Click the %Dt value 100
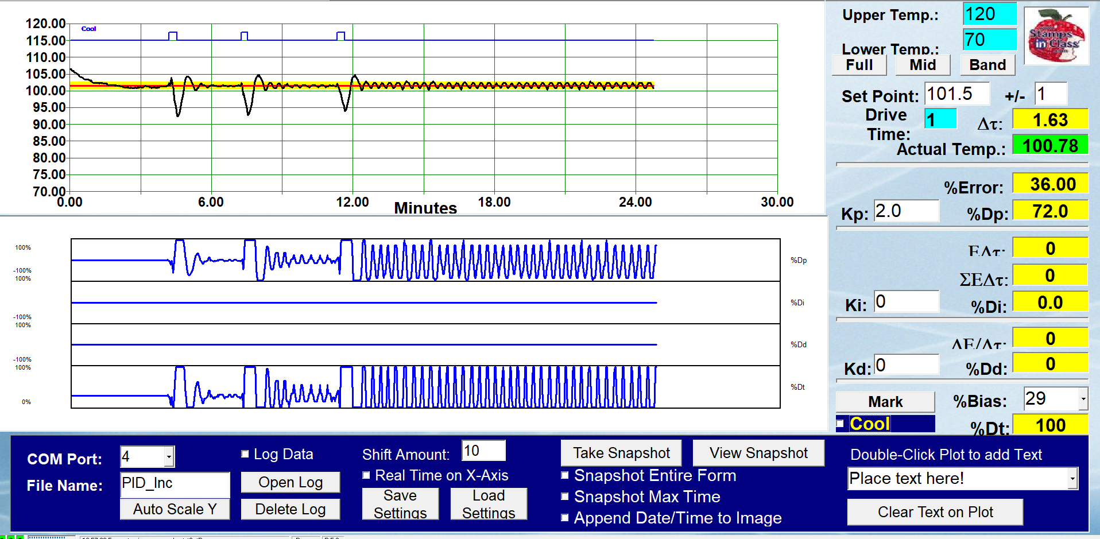The height and width of the screenshot is (539, 1100). coord(1050,425)
